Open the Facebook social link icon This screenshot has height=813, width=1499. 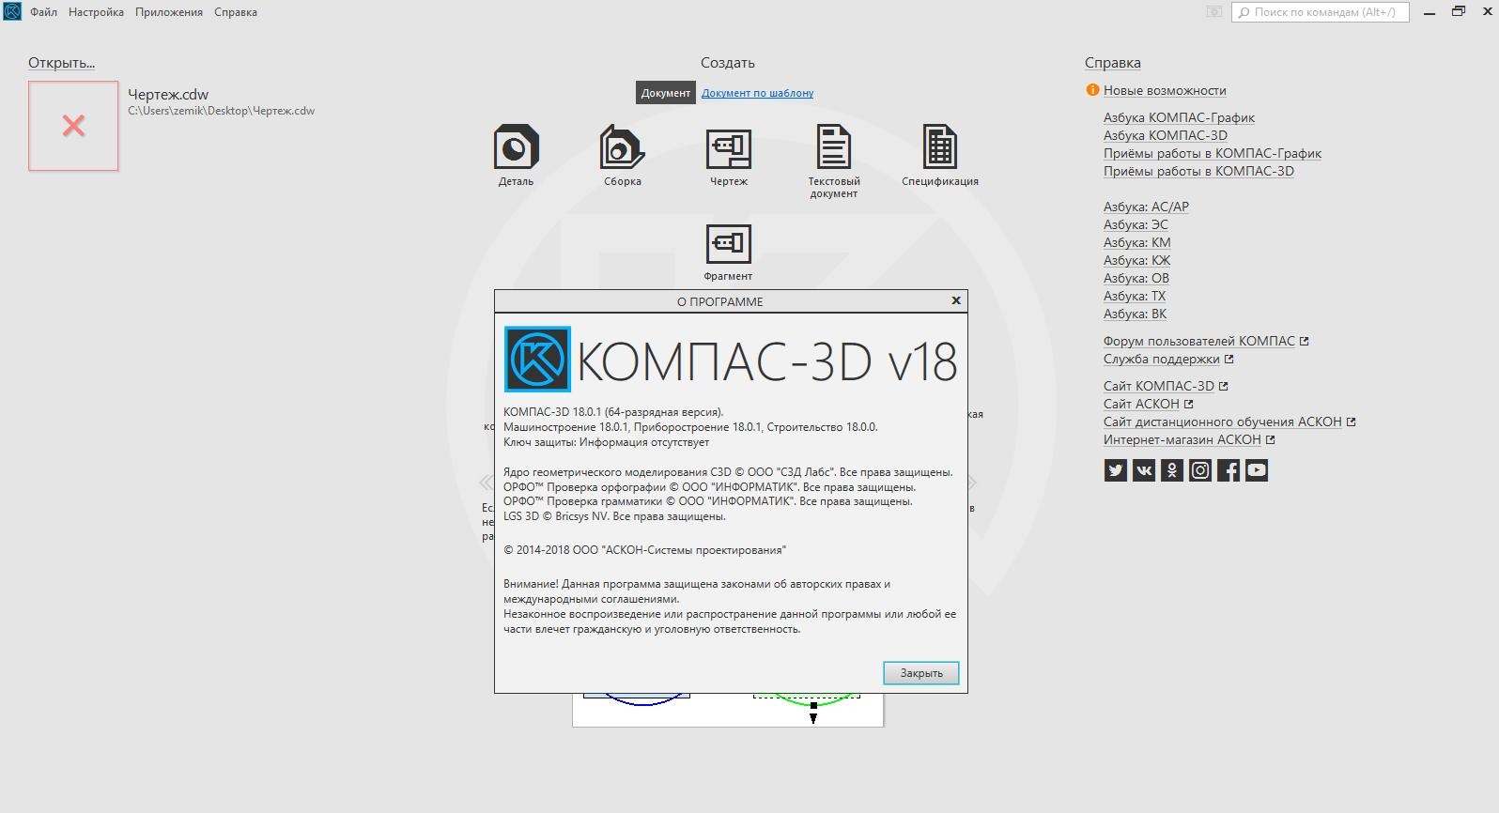coord(1228,470)
